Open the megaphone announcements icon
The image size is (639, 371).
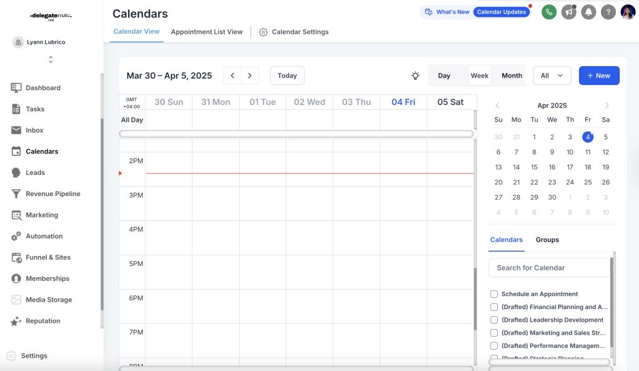[x=568, y=12]
